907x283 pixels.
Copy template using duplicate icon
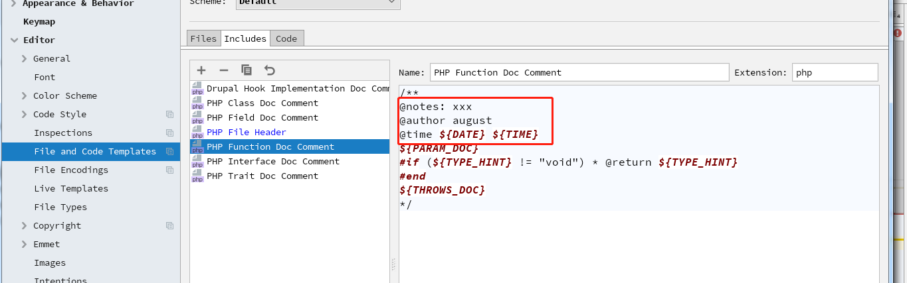(x=247, y=70)
